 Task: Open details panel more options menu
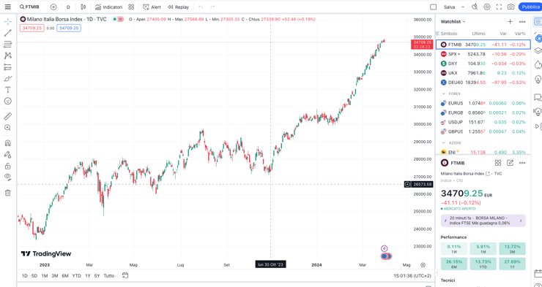tap(522, 163)
